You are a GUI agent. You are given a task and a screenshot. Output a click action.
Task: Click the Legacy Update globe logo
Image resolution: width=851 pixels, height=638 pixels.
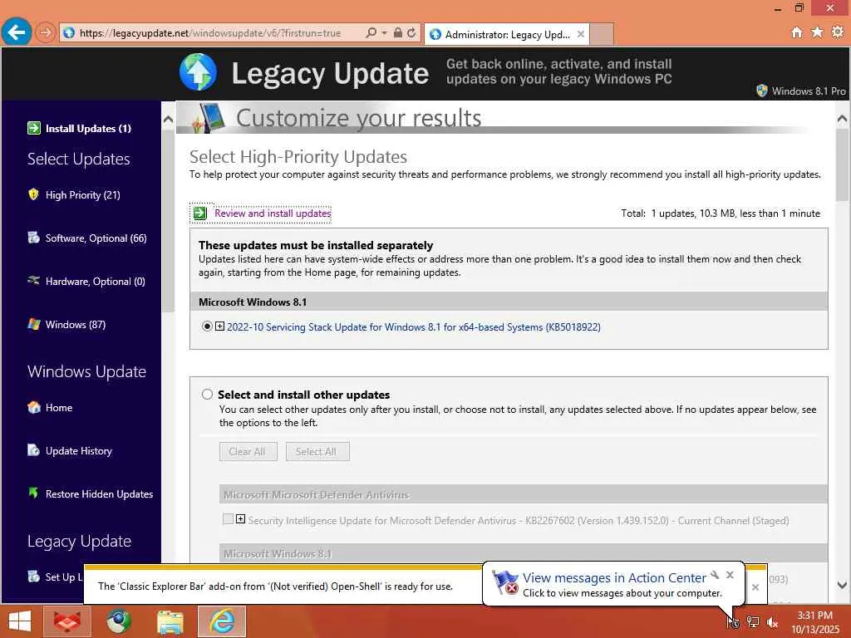tap(198, 72)
